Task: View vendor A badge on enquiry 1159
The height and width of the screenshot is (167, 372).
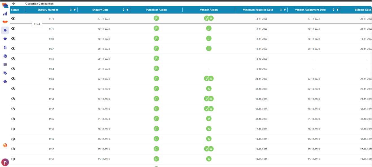Action: coord(209,89)
